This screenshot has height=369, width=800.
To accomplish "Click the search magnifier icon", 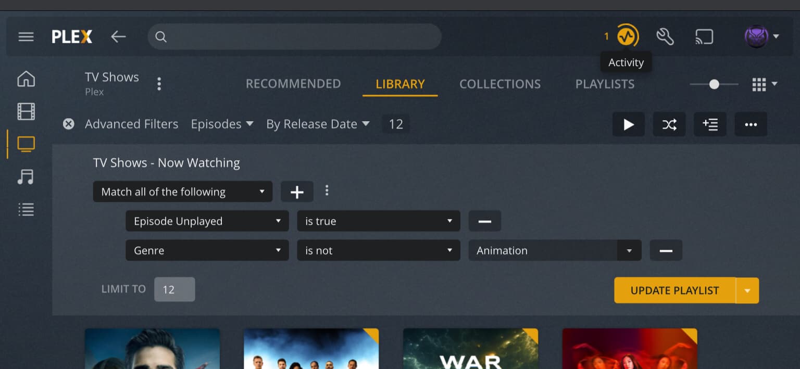I will (x=161, y=37).
